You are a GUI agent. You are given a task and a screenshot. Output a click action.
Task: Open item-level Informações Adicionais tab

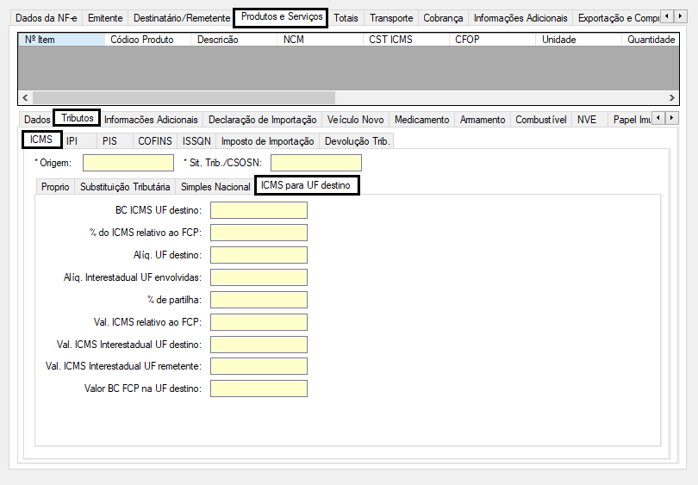pos(151,120)
